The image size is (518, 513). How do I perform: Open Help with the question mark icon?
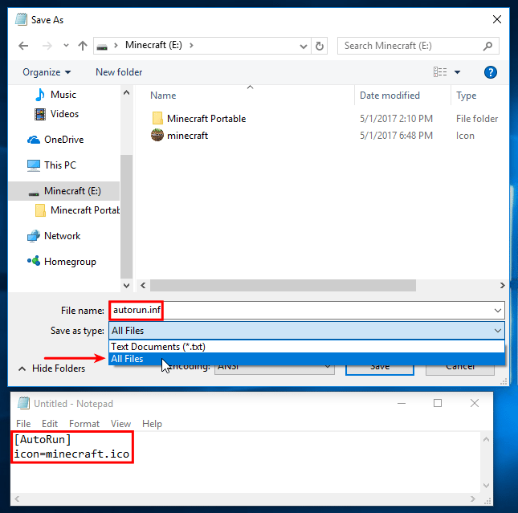coord(490,72)
